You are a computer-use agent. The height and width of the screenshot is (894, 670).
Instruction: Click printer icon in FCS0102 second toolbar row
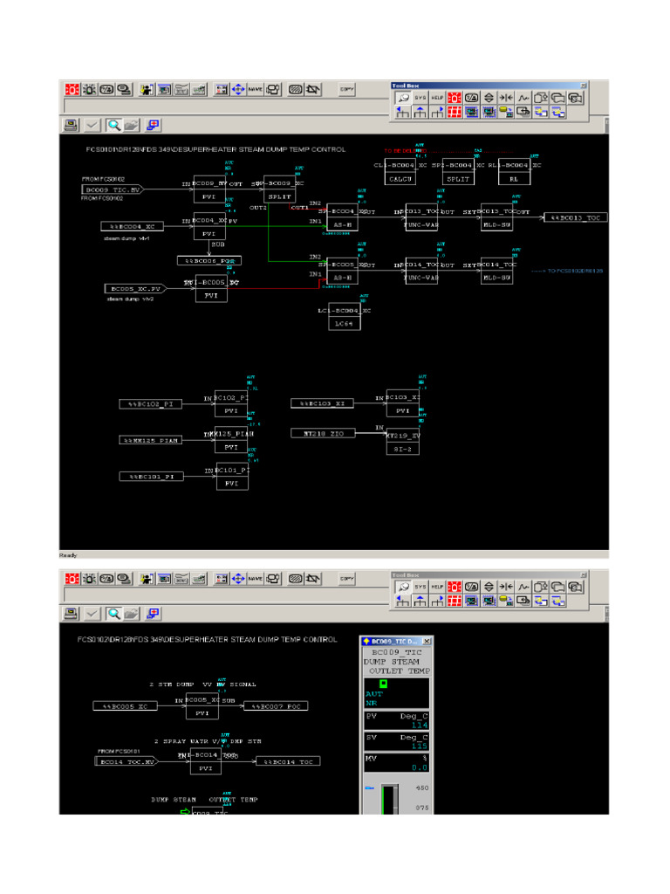pos(72,614)
